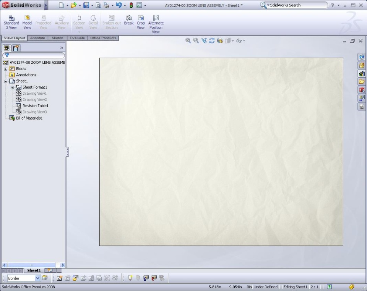Open SolidWorks Resources home pane

point(362,65)
